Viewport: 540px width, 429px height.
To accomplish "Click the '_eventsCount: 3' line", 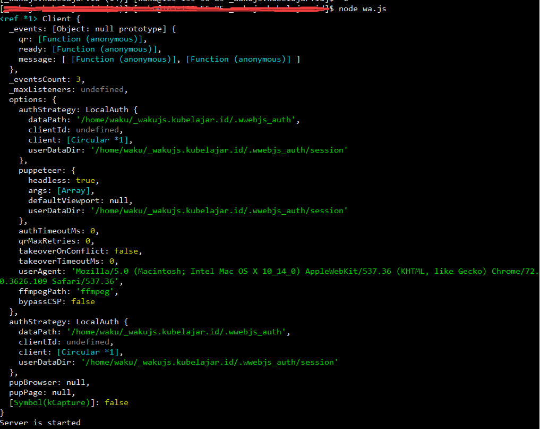I will pos(47,79).
